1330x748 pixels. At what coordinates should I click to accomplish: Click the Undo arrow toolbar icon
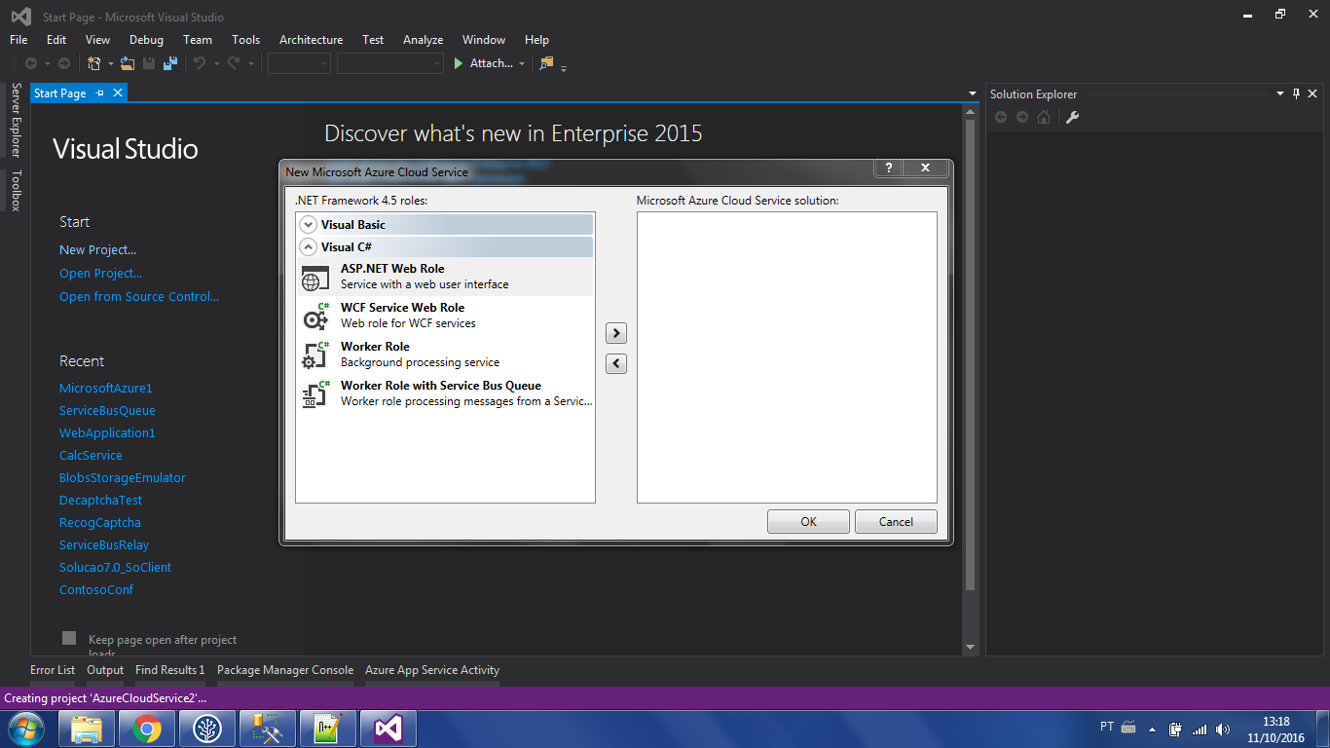pyautogui.click(x=200, y=63)
